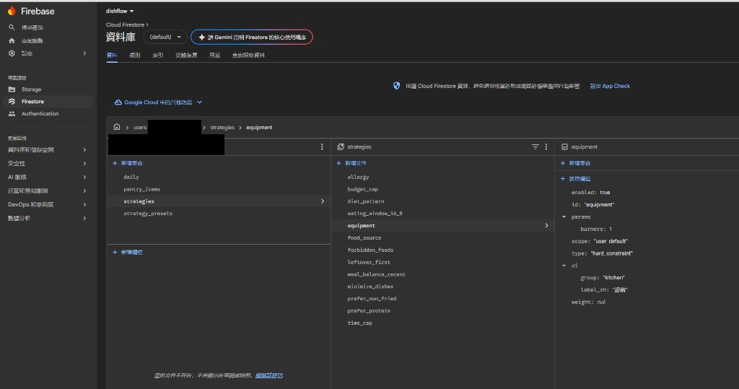Open the dishflow project dropdown

(120, 11)
